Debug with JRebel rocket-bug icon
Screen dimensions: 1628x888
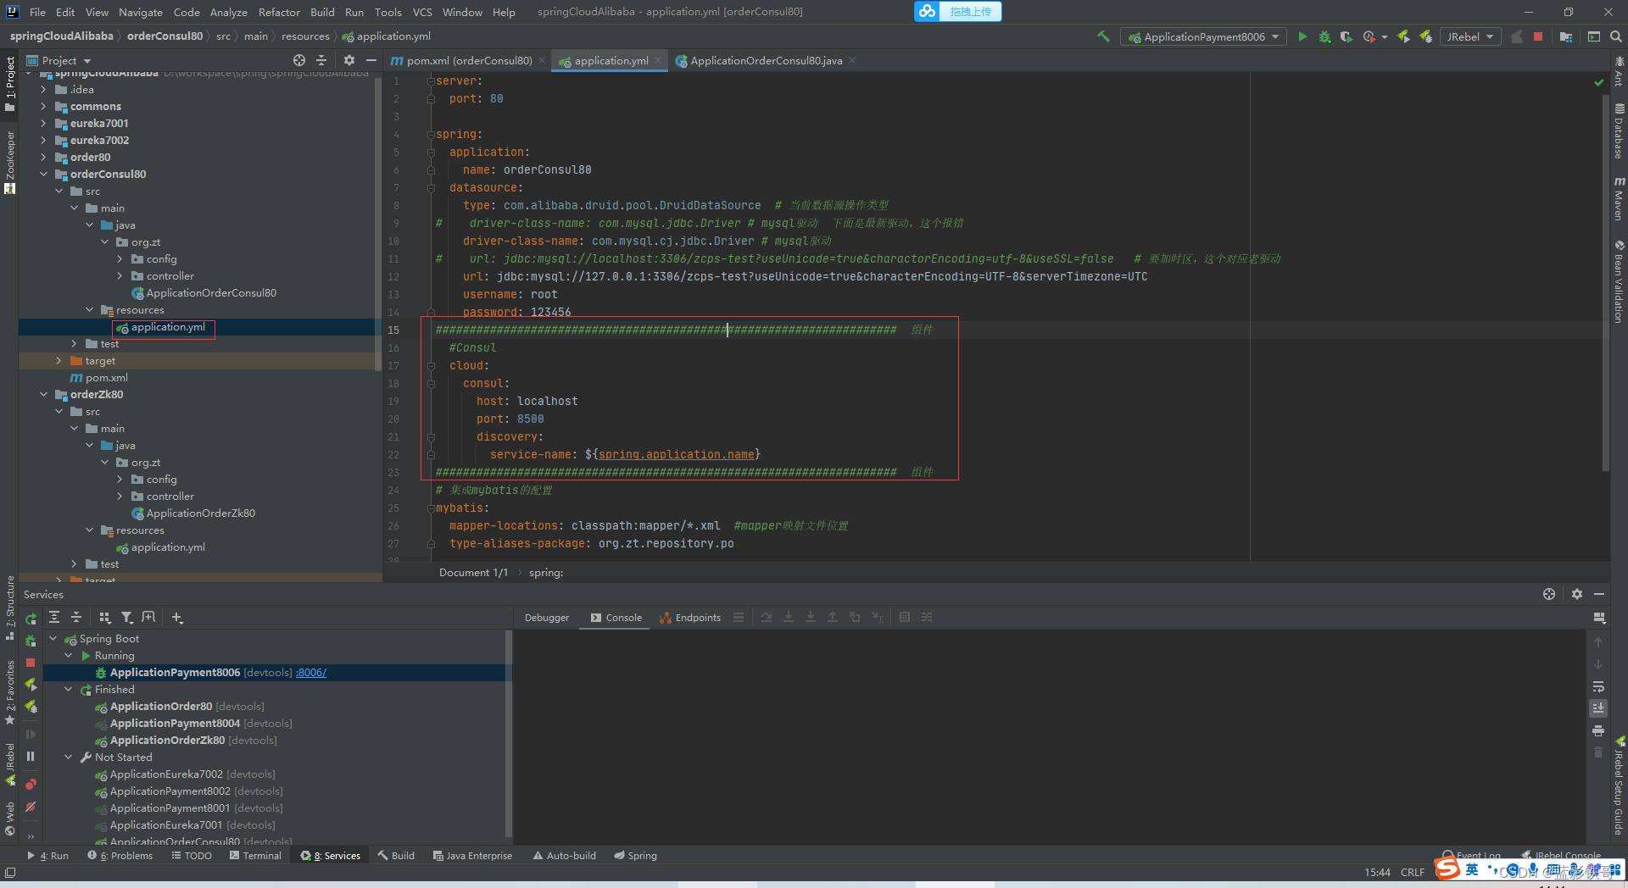pyautogui.click(x=1426, y=36)
